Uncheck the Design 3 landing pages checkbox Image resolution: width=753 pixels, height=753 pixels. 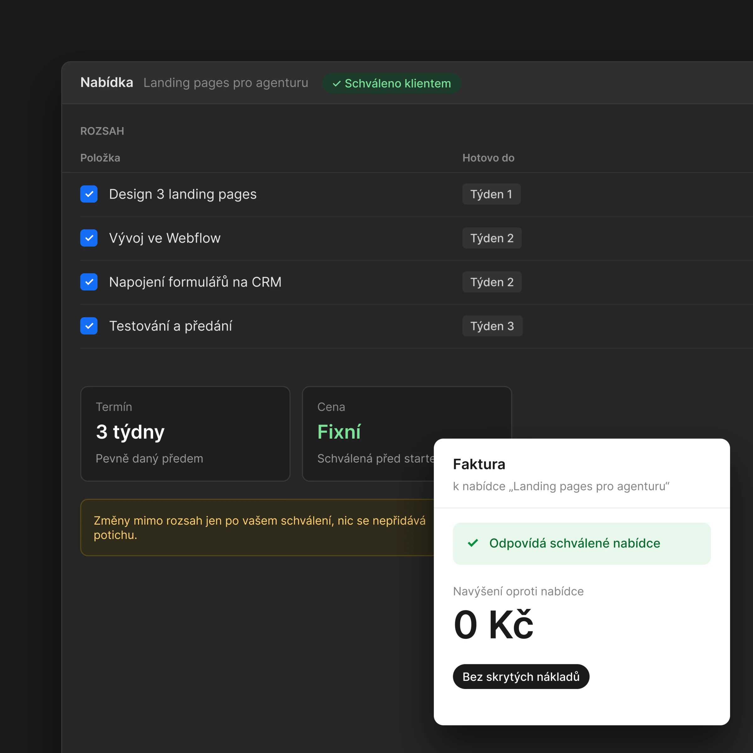(x=89, y=194)
